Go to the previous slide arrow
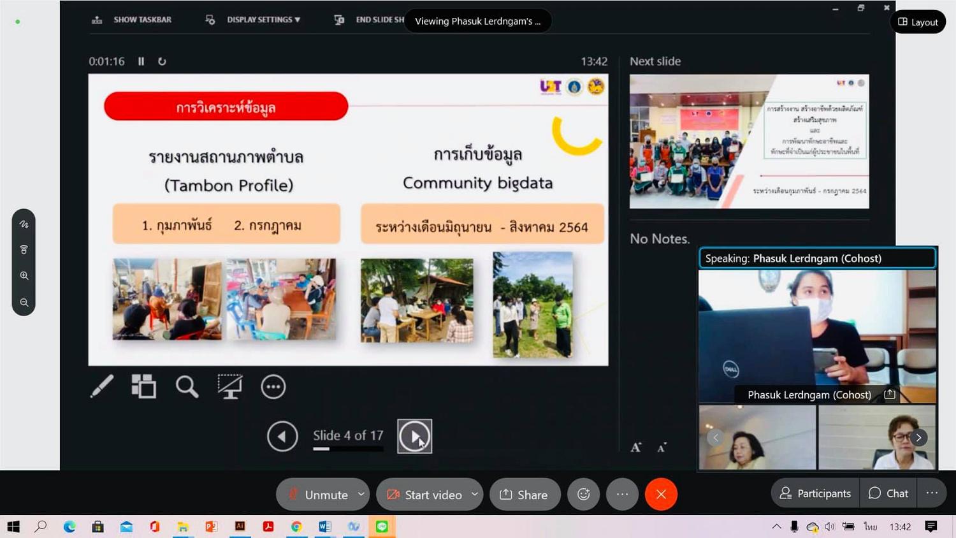This screenshot has width=956, height=538. click(x=282, y=437)
